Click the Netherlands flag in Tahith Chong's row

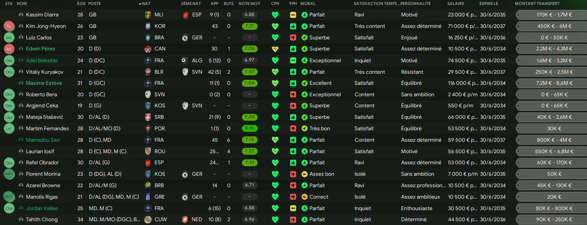pos(186,220)
